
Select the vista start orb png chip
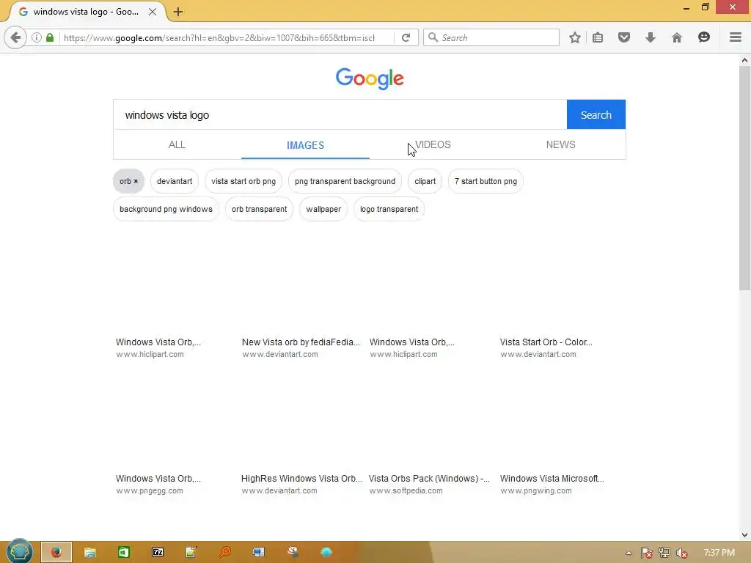click(243, 182)
